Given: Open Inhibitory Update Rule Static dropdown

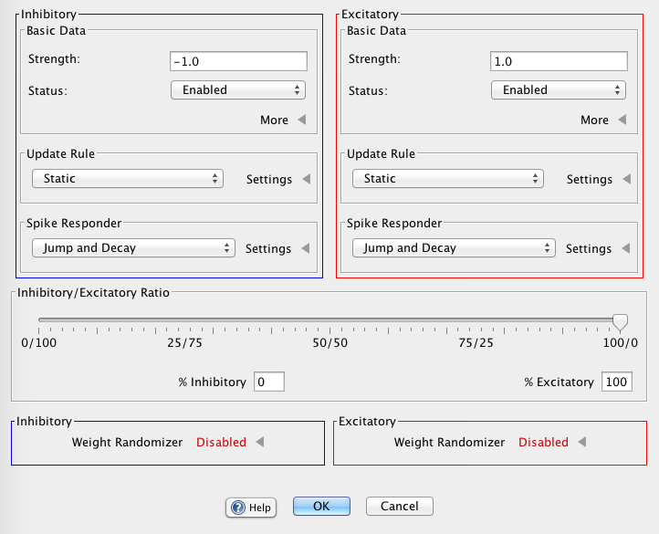Looking at the screenshot, I should 128,179.
